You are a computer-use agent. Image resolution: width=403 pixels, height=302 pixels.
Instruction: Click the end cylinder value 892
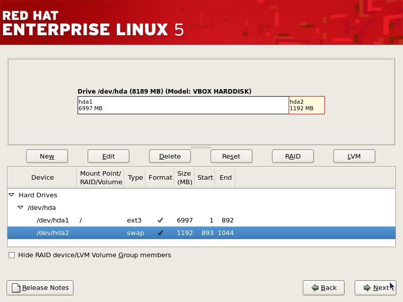pyautogui.click(x=228, y=220)
